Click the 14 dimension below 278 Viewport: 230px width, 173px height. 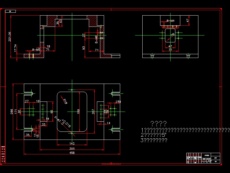[108, 123]
